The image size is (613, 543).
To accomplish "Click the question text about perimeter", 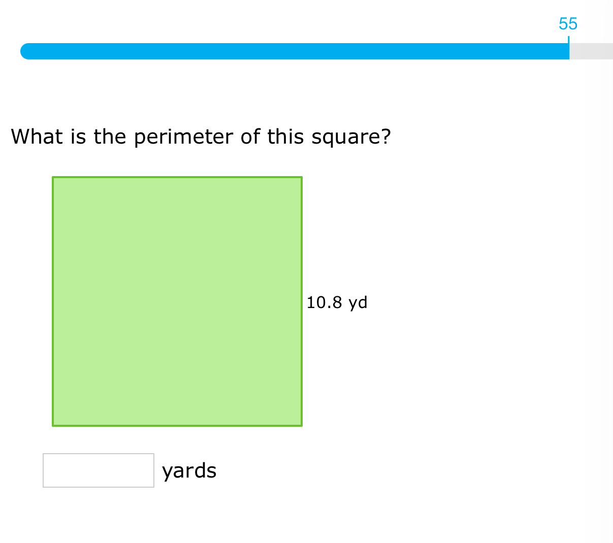I will [201, 137].
